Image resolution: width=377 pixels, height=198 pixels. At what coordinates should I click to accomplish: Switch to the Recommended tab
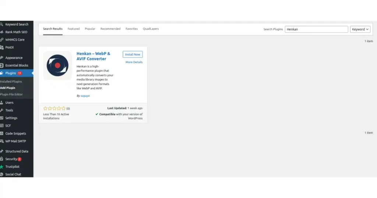pos(110,29)
